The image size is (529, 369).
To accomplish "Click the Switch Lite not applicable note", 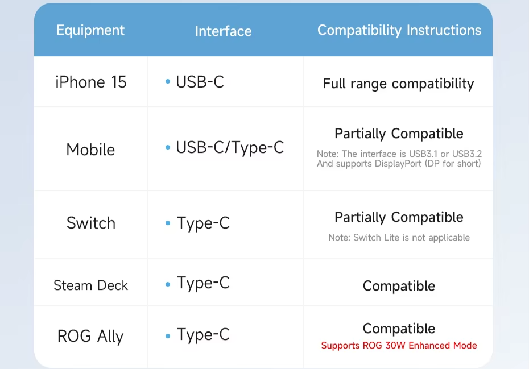I will point(399,237).
